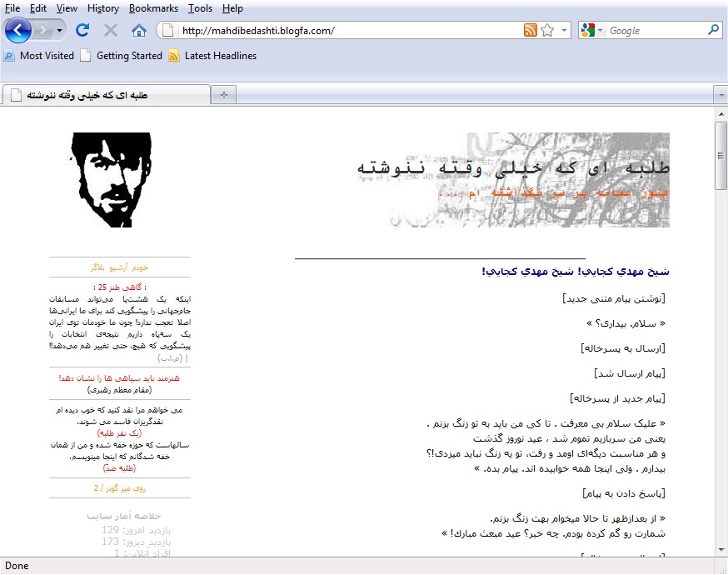
Task: Click the page identity icon in address bar
Action: tap(168, 31)
